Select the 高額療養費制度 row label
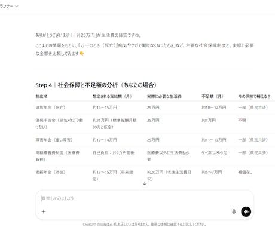 57,156
